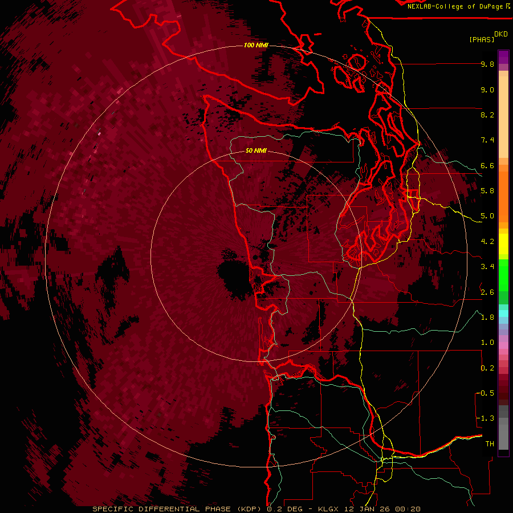Click the 100 NMI range ring label

pyautogui.click(x=255, y=45)
